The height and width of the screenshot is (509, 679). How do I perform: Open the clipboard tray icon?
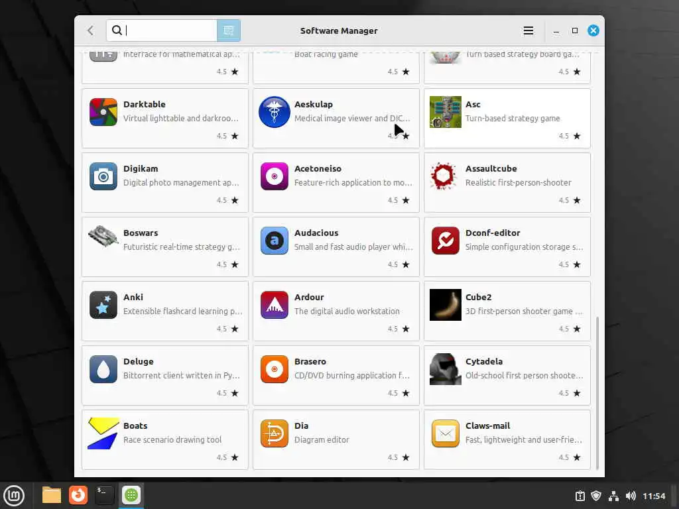coord(580,496)
